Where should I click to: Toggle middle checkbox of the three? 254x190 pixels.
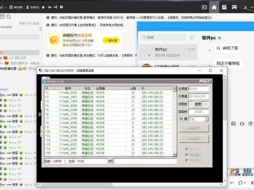(187, 155)
